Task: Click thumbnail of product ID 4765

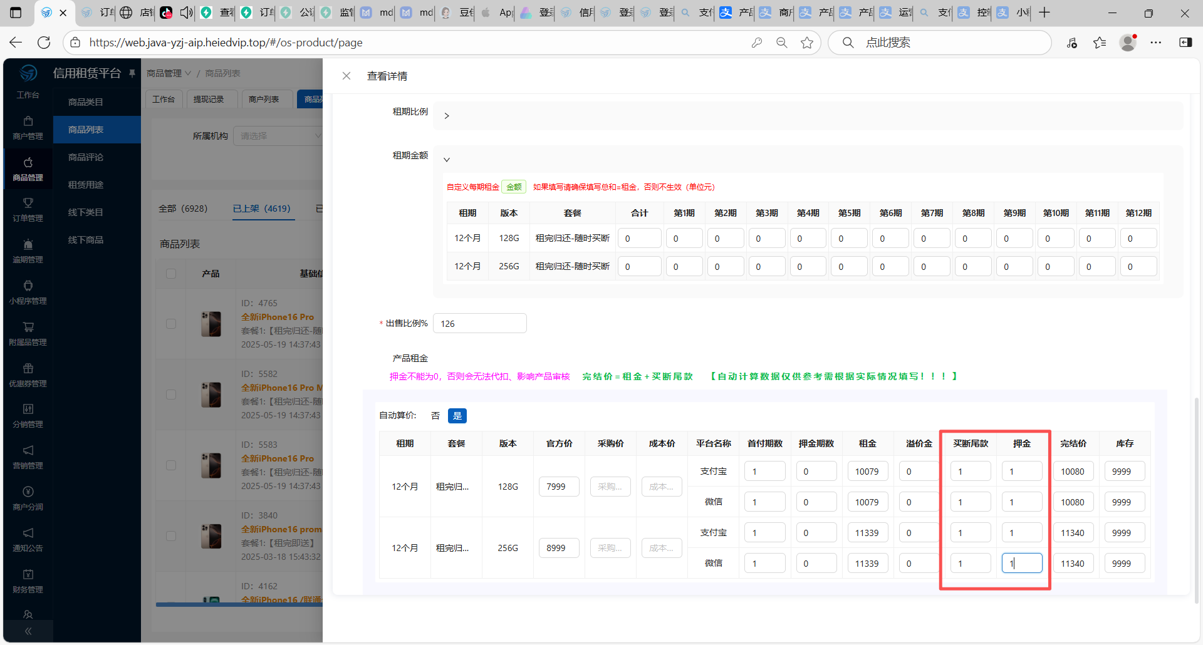Action: 211,324
